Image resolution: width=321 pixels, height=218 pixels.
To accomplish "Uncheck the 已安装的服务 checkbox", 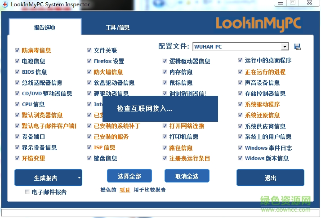I will (x=89, y=136).
